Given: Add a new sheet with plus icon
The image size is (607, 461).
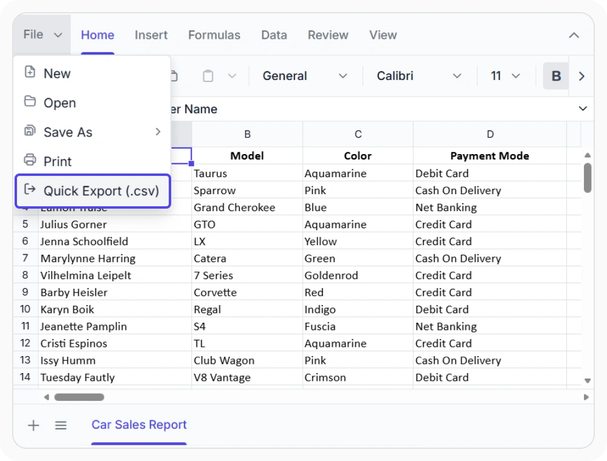Looking at the screenshot, I should (33, 425).
